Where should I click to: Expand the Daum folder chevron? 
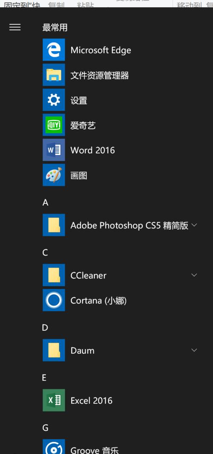pos(194,350)
